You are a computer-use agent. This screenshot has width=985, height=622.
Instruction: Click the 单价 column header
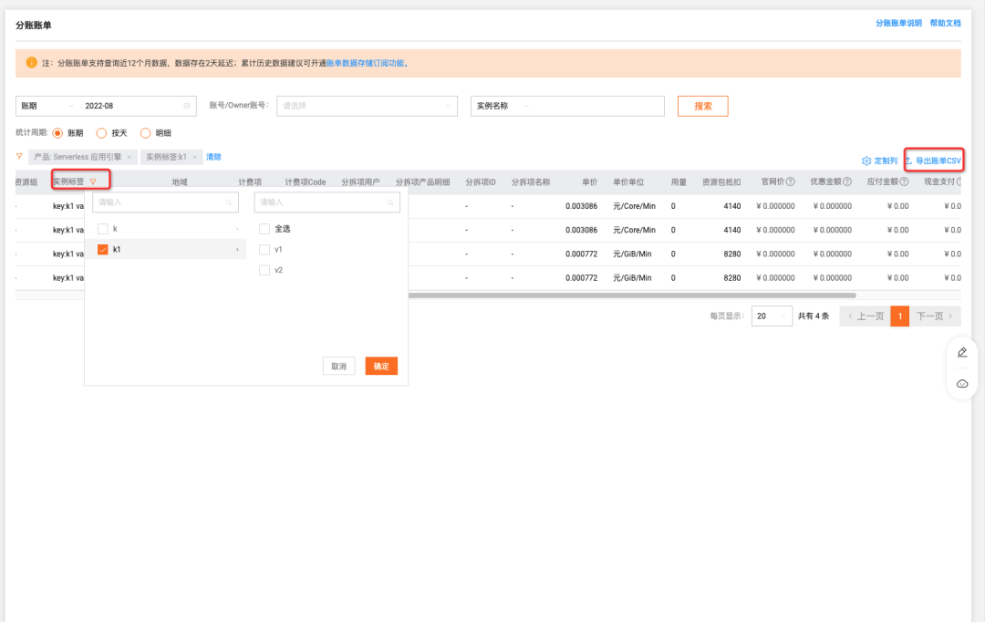coord(589,182)
